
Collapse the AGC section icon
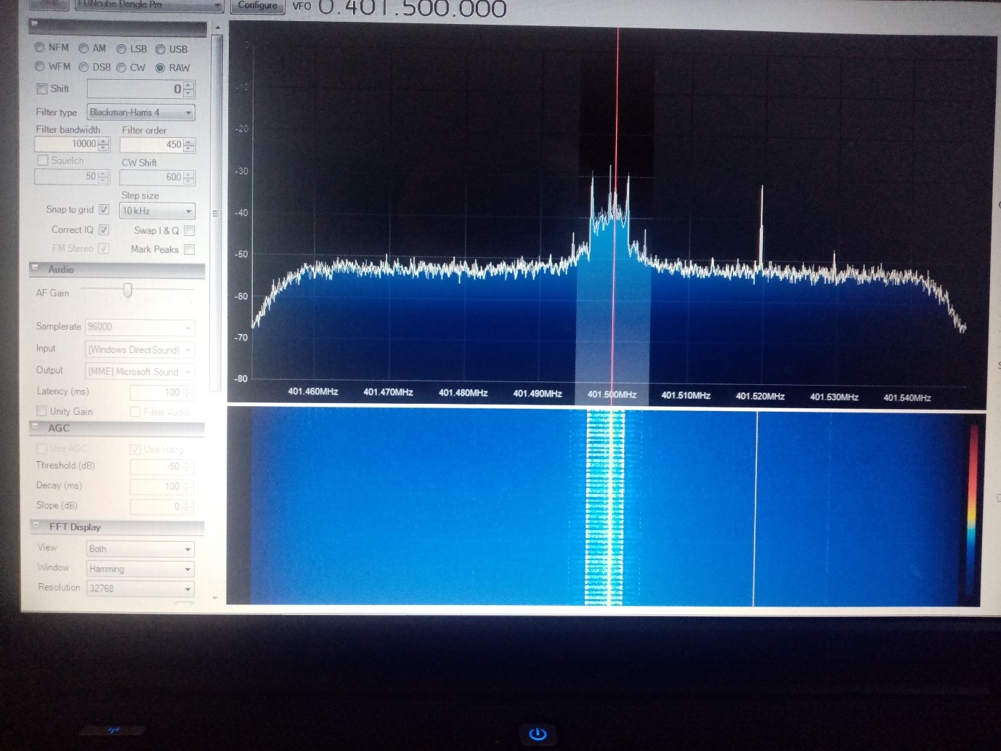click(34, 427)
